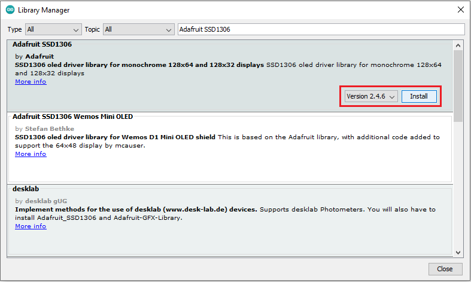Image resolution: width=471 pixels, height=282 pixels.
Task: Open the Type filter dropdown
Action: pyautogui.click(x=53, y=29)
